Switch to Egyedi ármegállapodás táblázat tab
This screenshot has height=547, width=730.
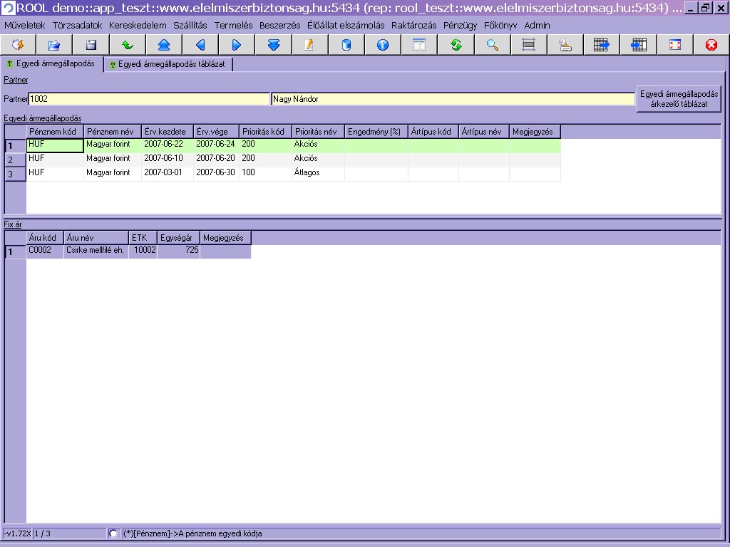170,64
